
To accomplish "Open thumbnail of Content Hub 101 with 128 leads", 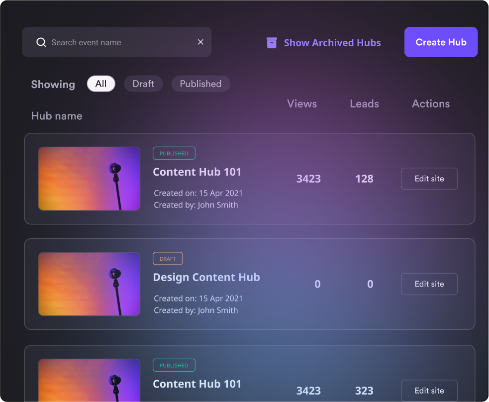I will point(89,179).
